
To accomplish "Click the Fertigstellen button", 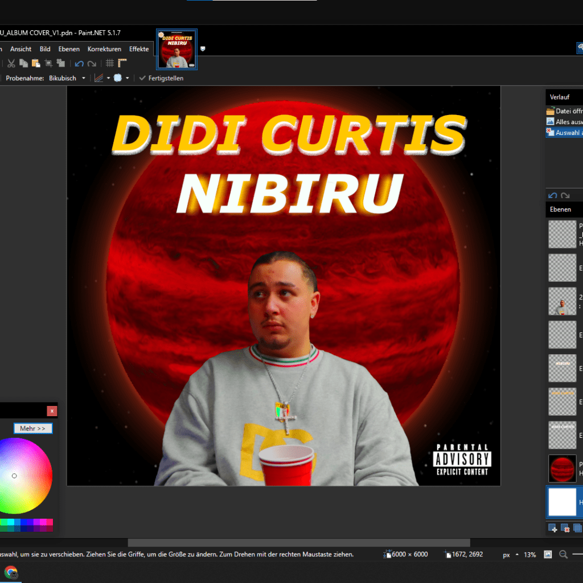I will (162, 78).
